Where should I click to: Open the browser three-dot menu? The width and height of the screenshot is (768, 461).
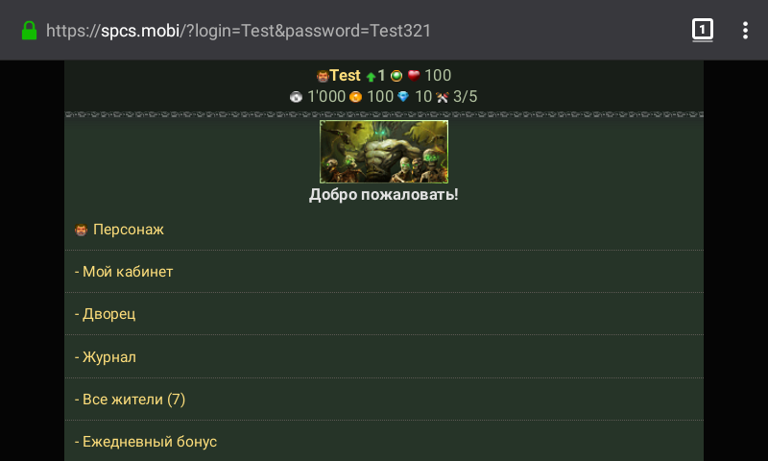coord(745,31)
